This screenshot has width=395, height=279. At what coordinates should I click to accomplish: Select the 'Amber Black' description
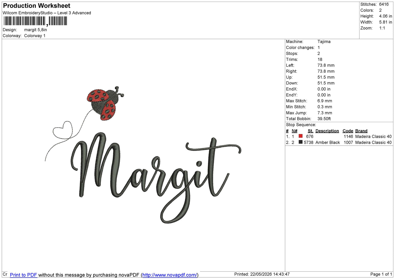pyautogui.click(x=327, y=143)
